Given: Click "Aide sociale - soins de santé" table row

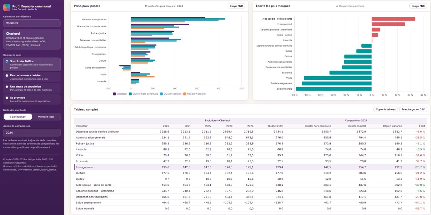Looking at the screenshot, I should coord(250,185).
